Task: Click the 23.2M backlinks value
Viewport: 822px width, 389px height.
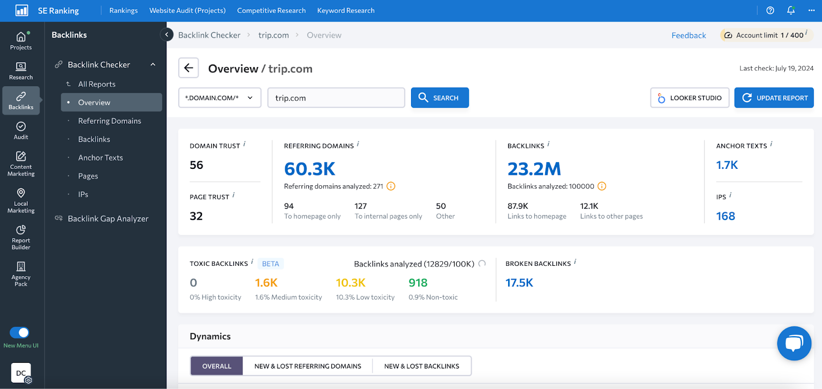Action: pos(534,169)
